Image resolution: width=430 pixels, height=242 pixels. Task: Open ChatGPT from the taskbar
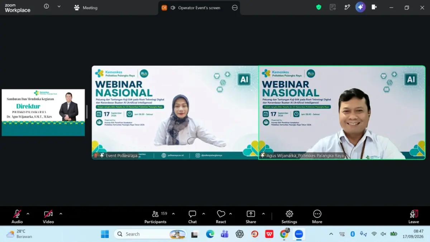(240, 234)
